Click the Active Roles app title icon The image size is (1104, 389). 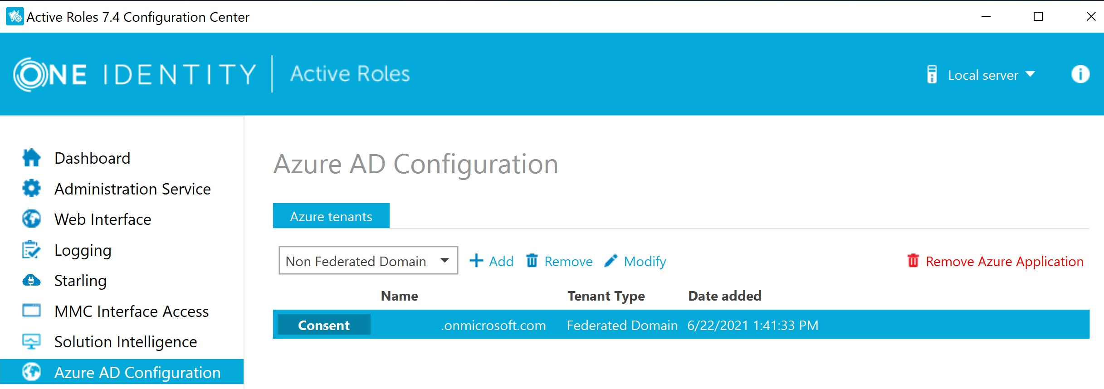click(x=15, y=17)
